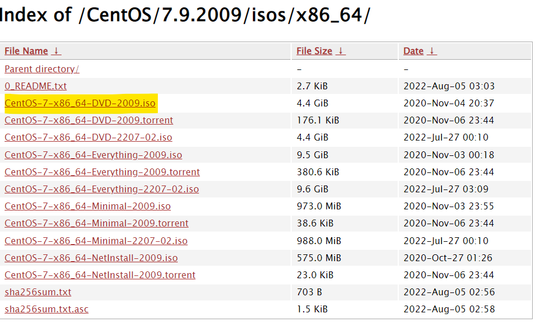Select date 2022-Aug-05 03:03
This screenshot has width=535, height=330.
(x=449, y=86)
